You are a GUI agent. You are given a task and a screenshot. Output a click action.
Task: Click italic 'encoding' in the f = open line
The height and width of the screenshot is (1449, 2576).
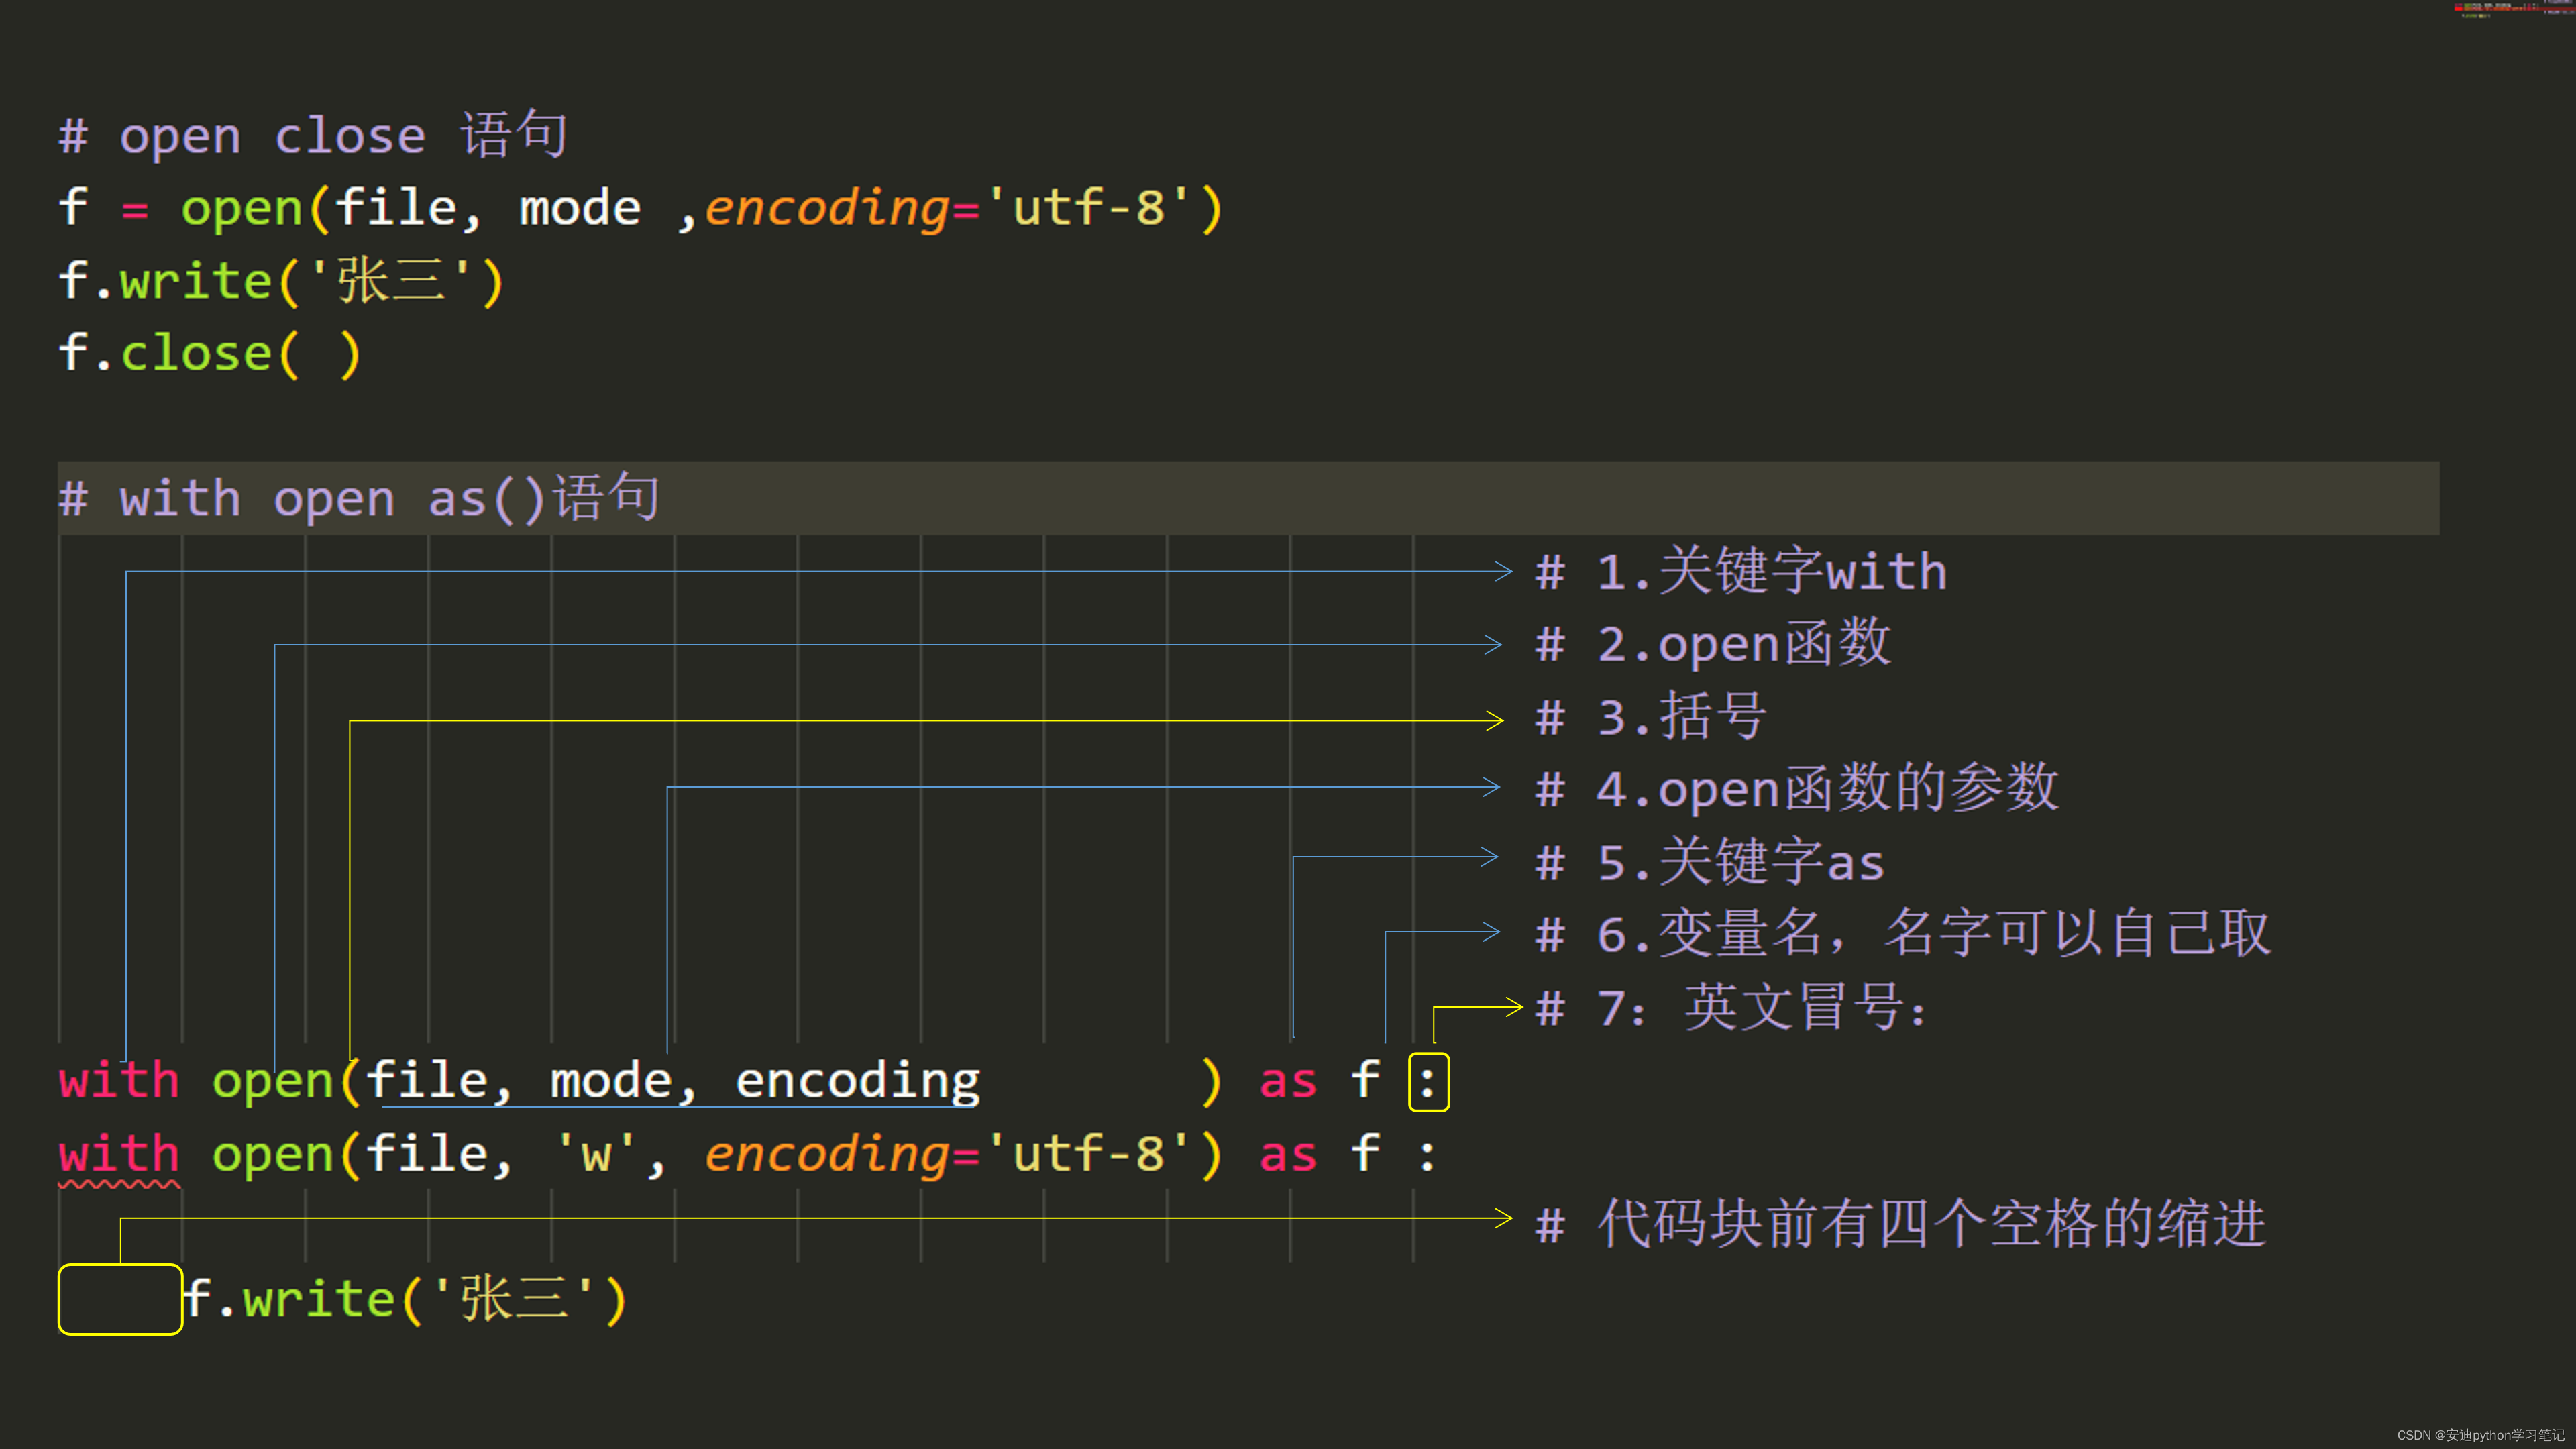tap(827, 208)
